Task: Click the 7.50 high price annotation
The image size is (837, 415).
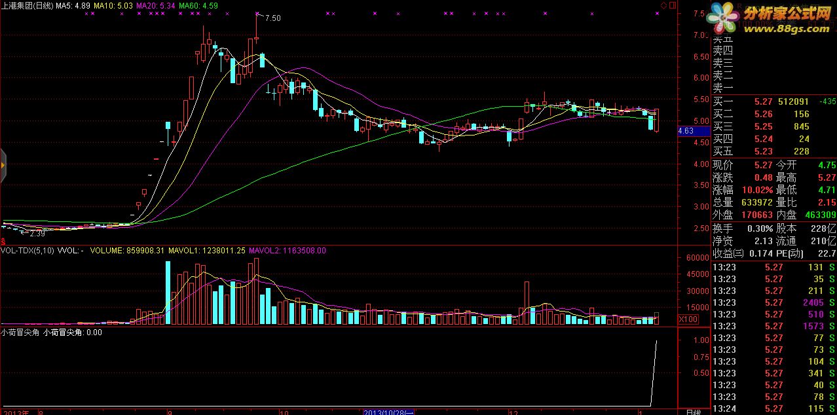Action: click(272, 18)
